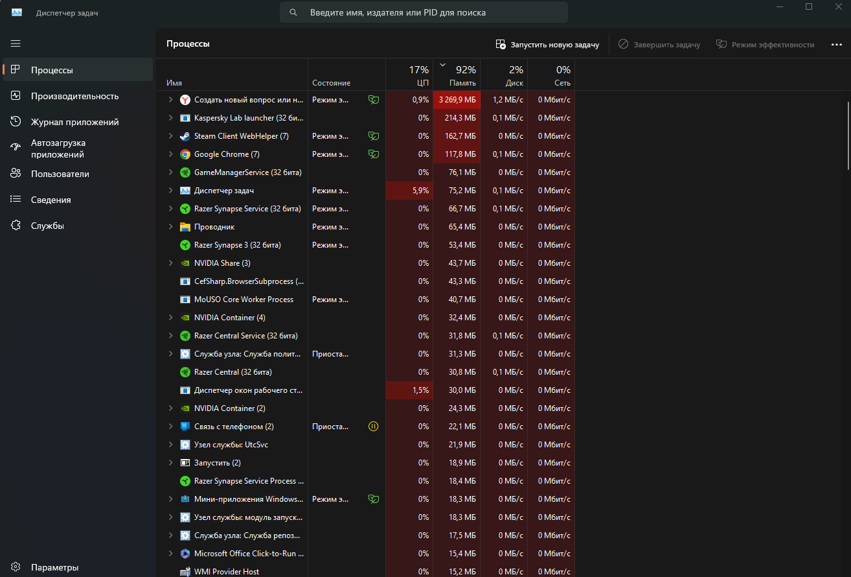
Task: Expand Steam Client WebHelper (7) group
Action: pyautogui.click(x=170, y=136)
